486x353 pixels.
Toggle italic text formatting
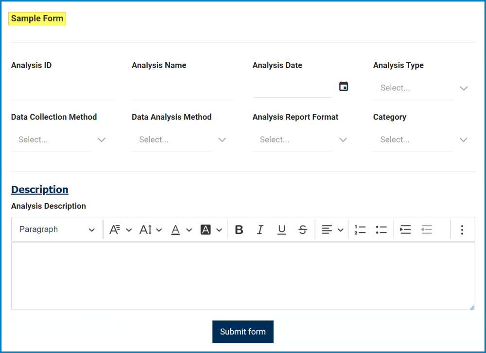coord(260,230)
